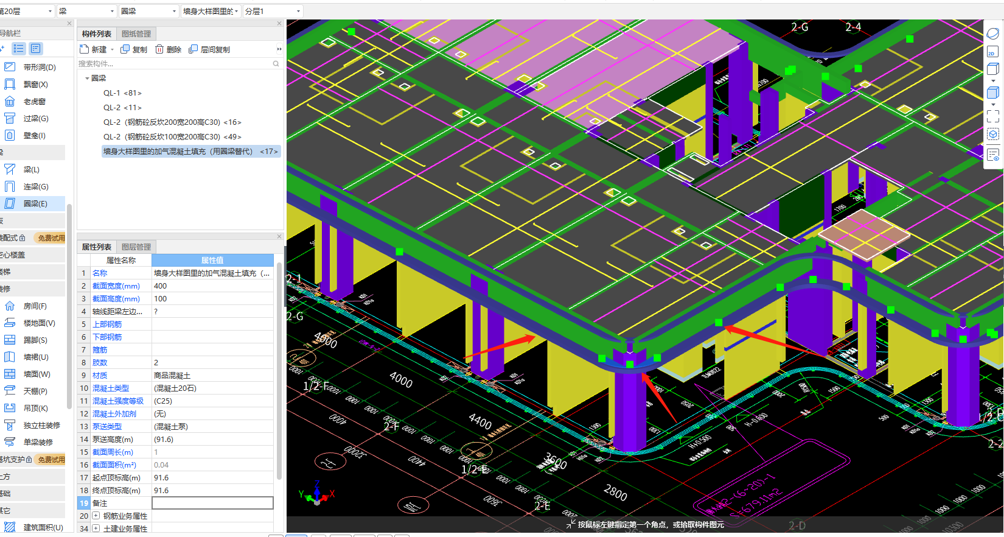Select 墙身大样图里的加气混凝土填充 <17> component

coord(191,152)
